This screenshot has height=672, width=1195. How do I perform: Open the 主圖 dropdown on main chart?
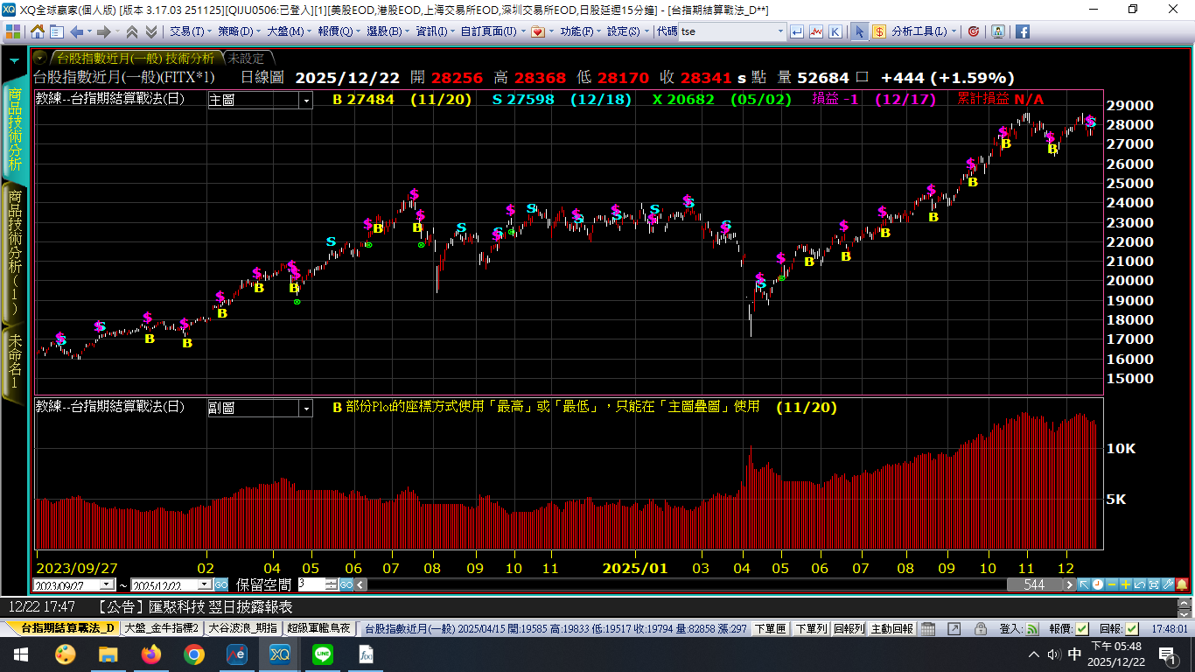(305, 101)
